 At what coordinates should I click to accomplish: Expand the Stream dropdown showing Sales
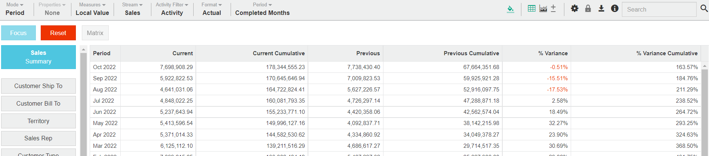132,9
